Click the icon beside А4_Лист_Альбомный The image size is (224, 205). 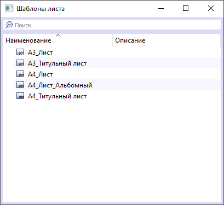tap(20, 85)
